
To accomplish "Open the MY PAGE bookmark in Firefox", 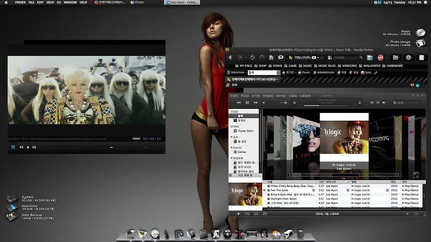I will (x=244, y=66).
